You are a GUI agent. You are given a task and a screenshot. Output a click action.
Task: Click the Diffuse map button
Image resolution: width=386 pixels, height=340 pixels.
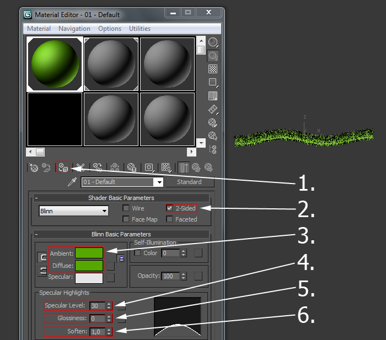point(110,266)
